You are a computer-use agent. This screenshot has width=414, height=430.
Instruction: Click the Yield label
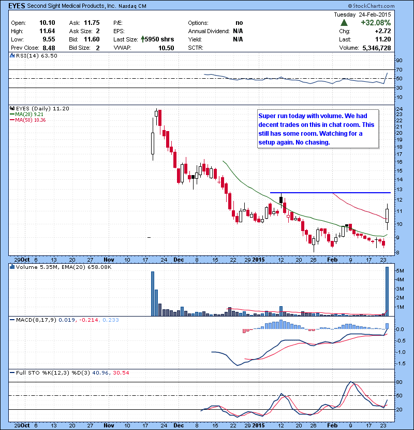(195, 39)
